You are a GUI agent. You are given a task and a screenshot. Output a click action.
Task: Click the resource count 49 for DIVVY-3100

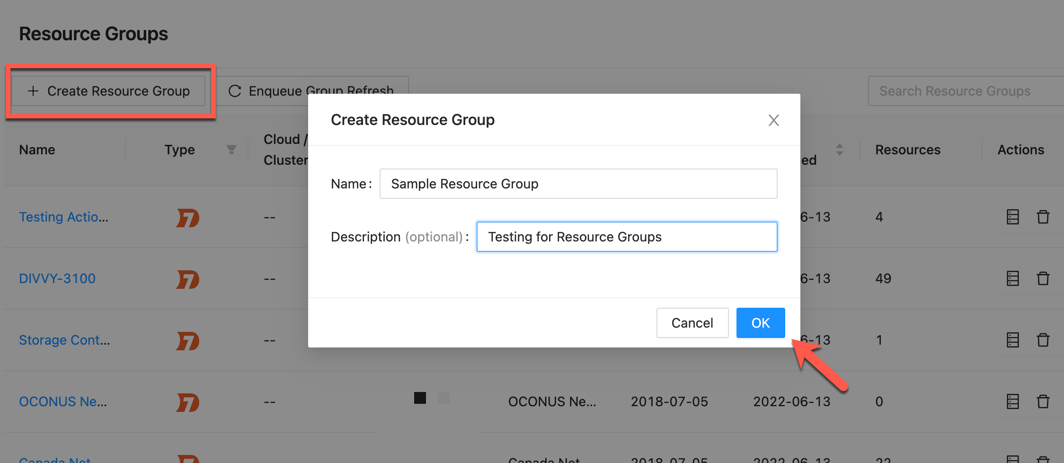point(883,278)
